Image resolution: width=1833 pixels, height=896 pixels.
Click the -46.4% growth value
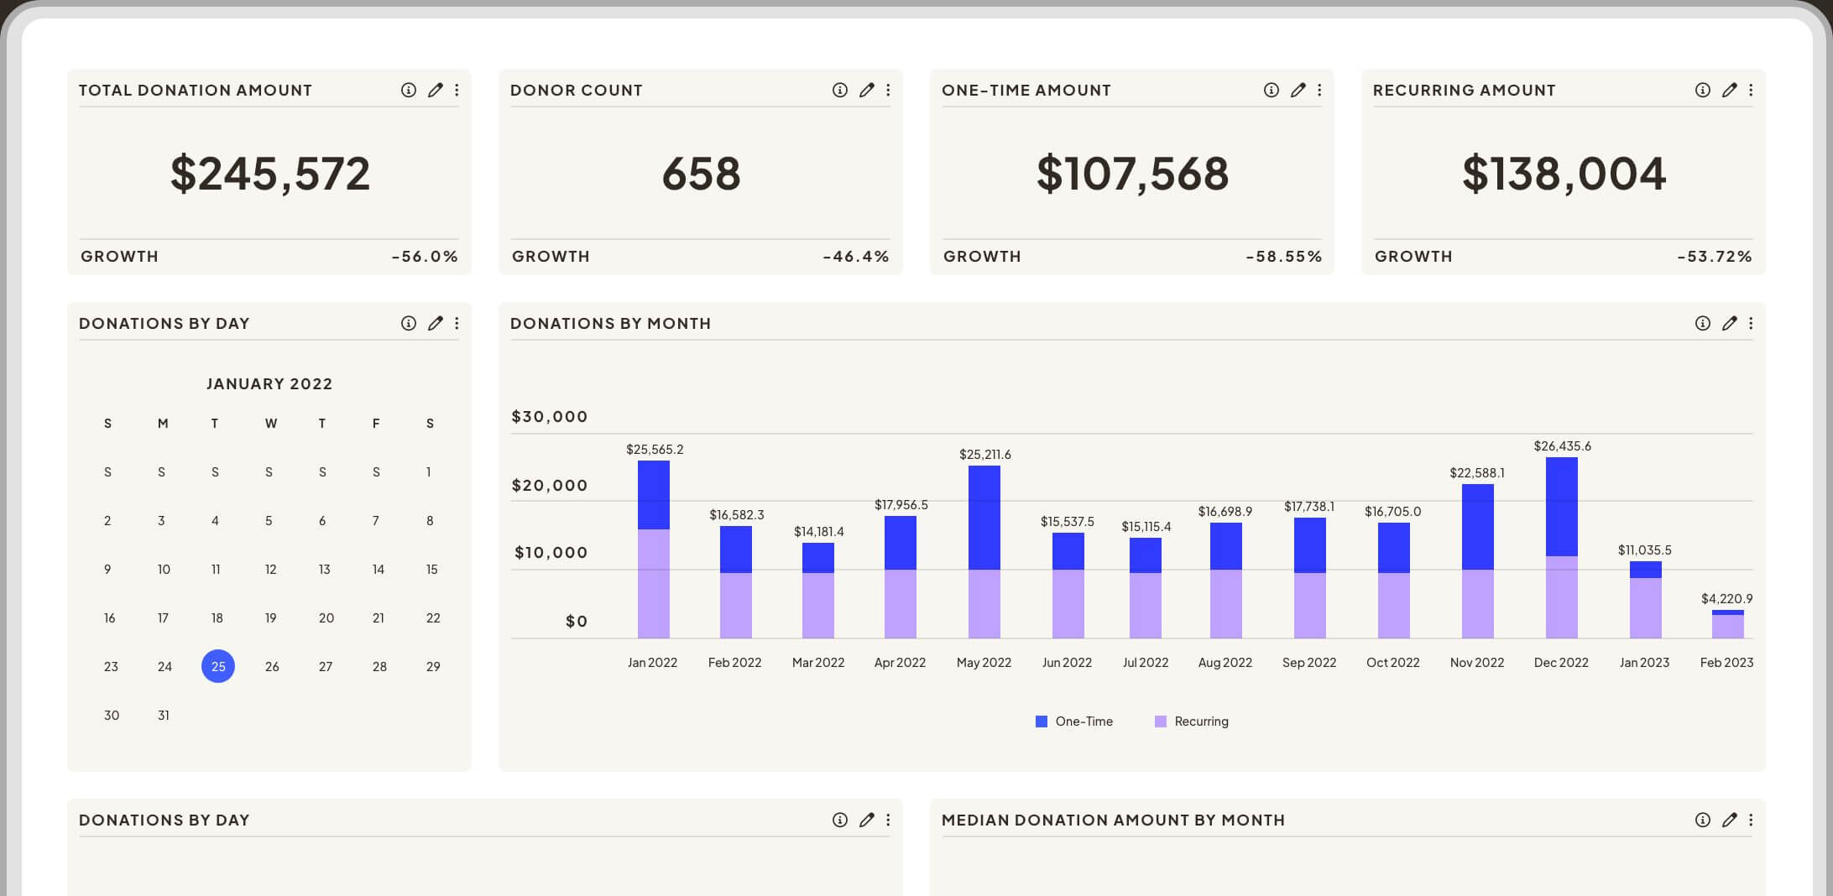(856, 257)
